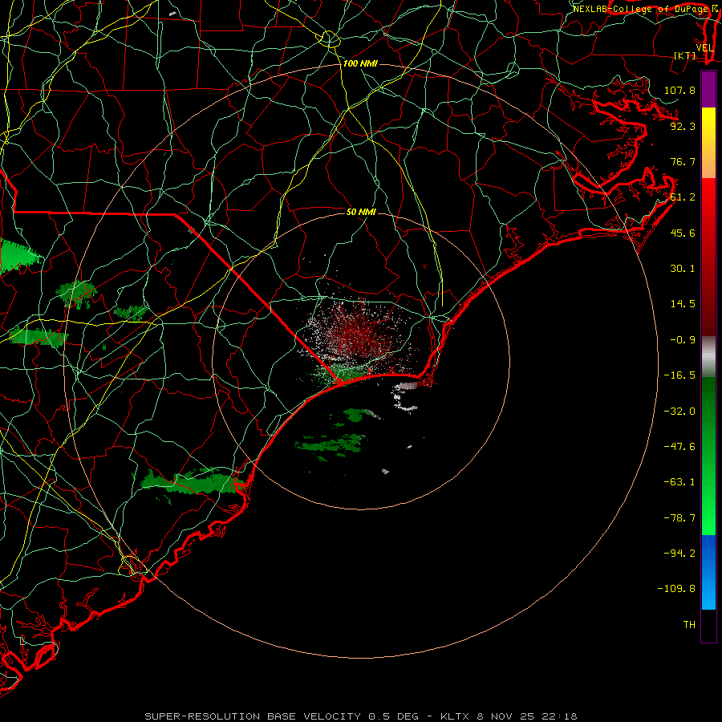Select the "45.6" legend value

[683, 233]
